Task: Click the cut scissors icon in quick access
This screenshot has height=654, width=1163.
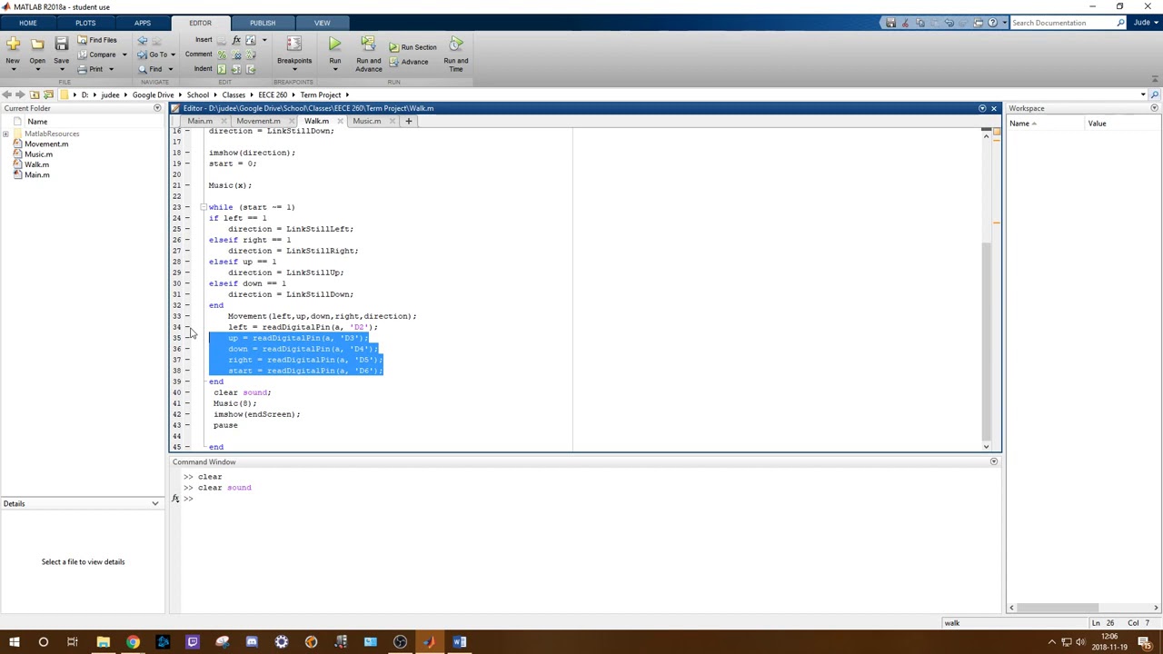Action: (905, 23)
